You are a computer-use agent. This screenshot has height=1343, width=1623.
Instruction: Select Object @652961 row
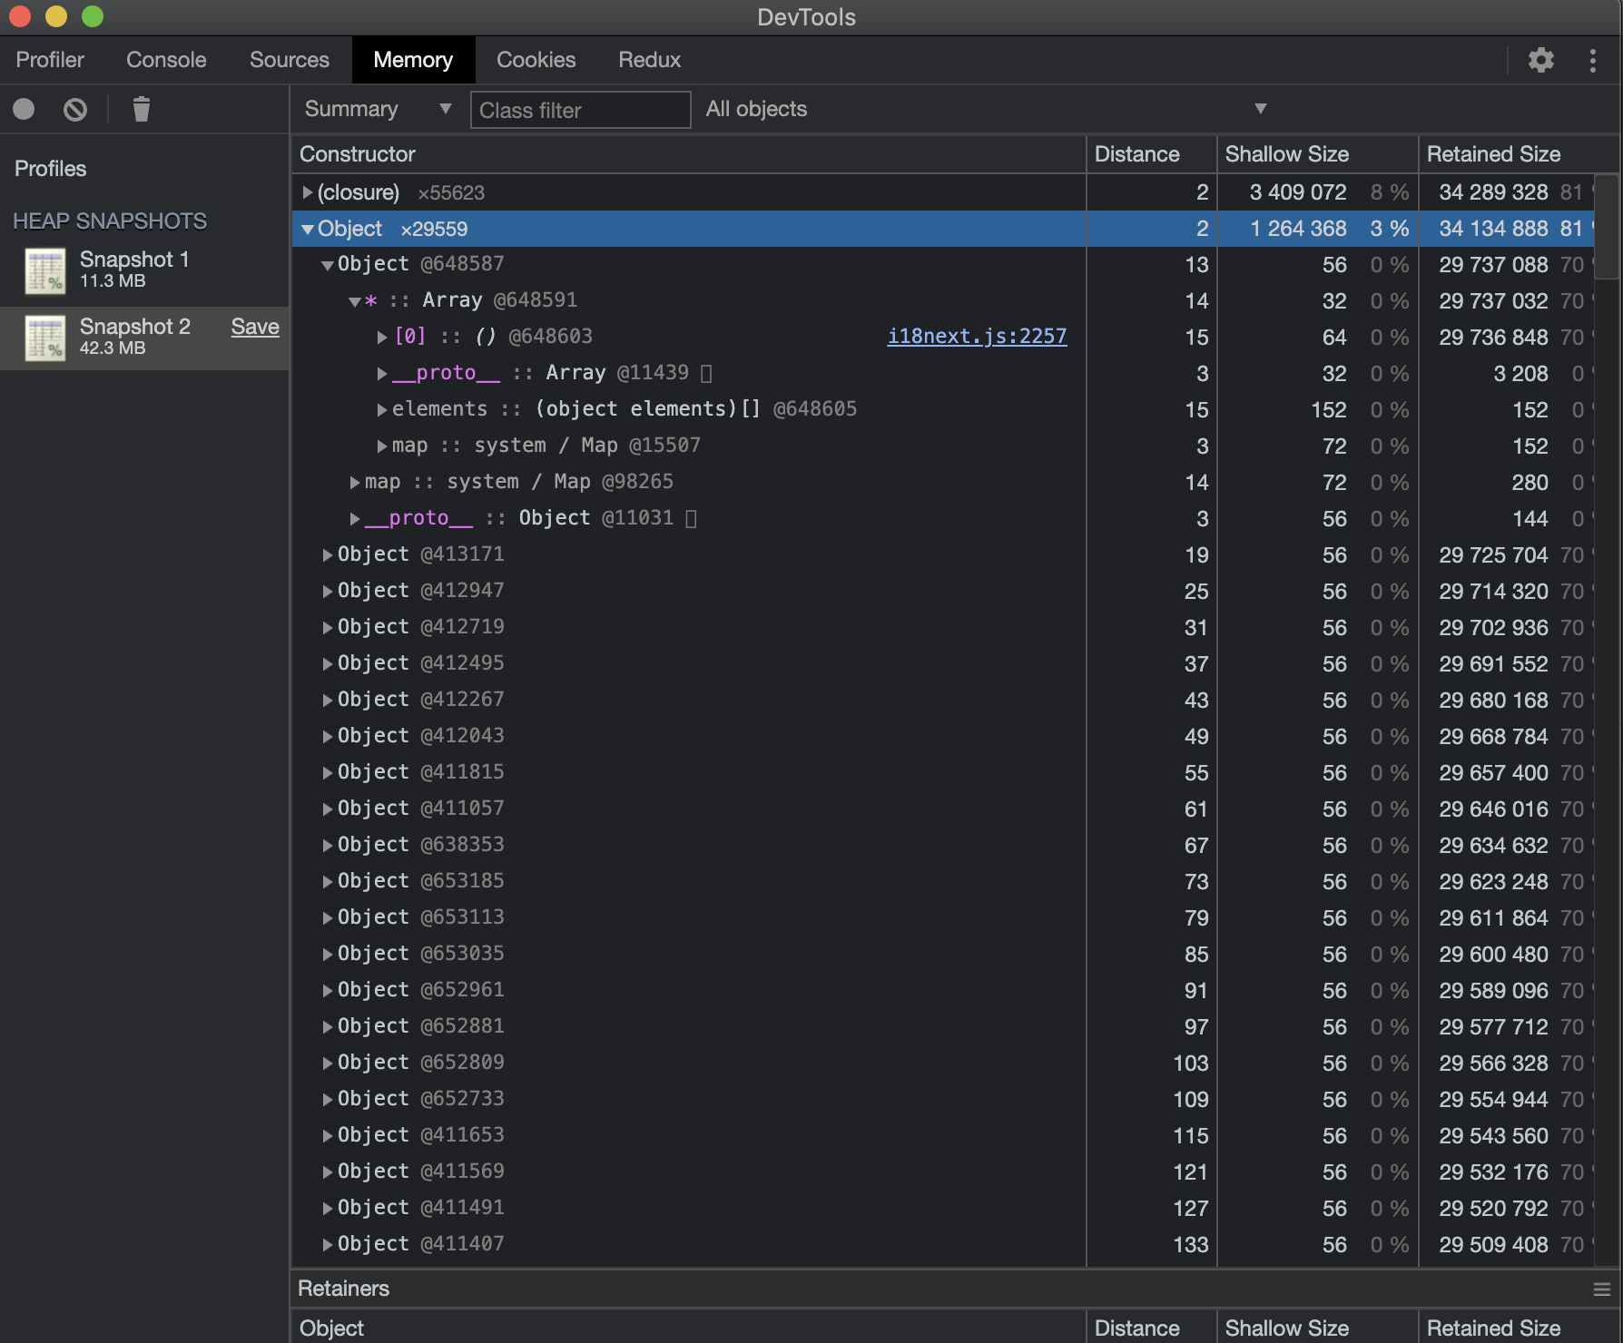(943, 990)
